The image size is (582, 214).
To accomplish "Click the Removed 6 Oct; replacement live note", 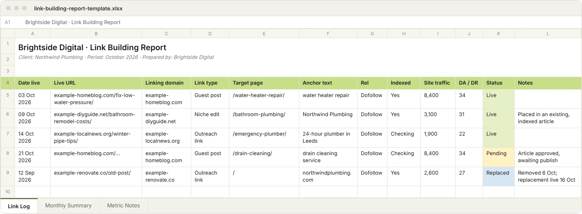I will 548,176.
